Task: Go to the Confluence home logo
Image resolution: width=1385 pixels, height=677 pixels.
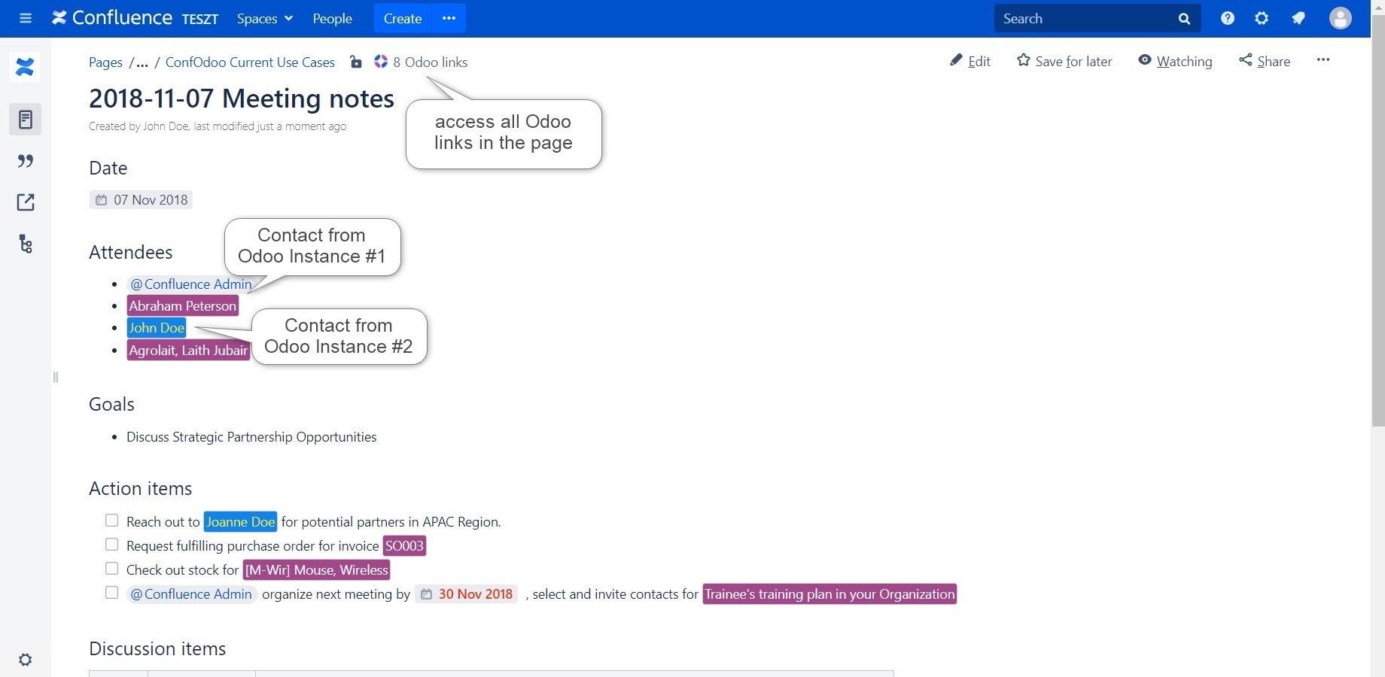Action: pos(111,18)
